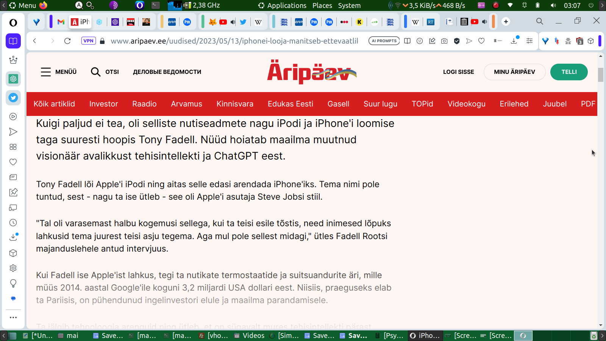Open the MINU ÄRIPÄEV button
This screenshot has height=341, width=606.
515,72
